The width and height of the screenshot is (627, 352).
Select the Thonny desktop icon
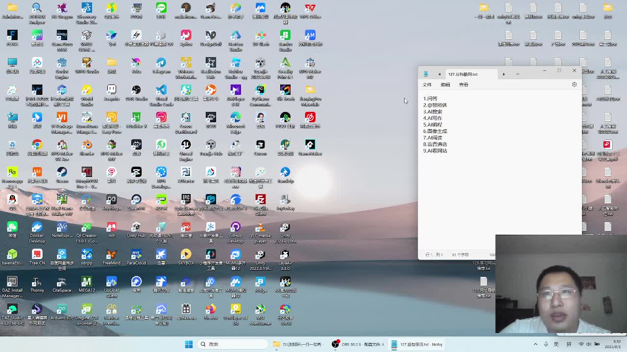(x=37, y=285)
